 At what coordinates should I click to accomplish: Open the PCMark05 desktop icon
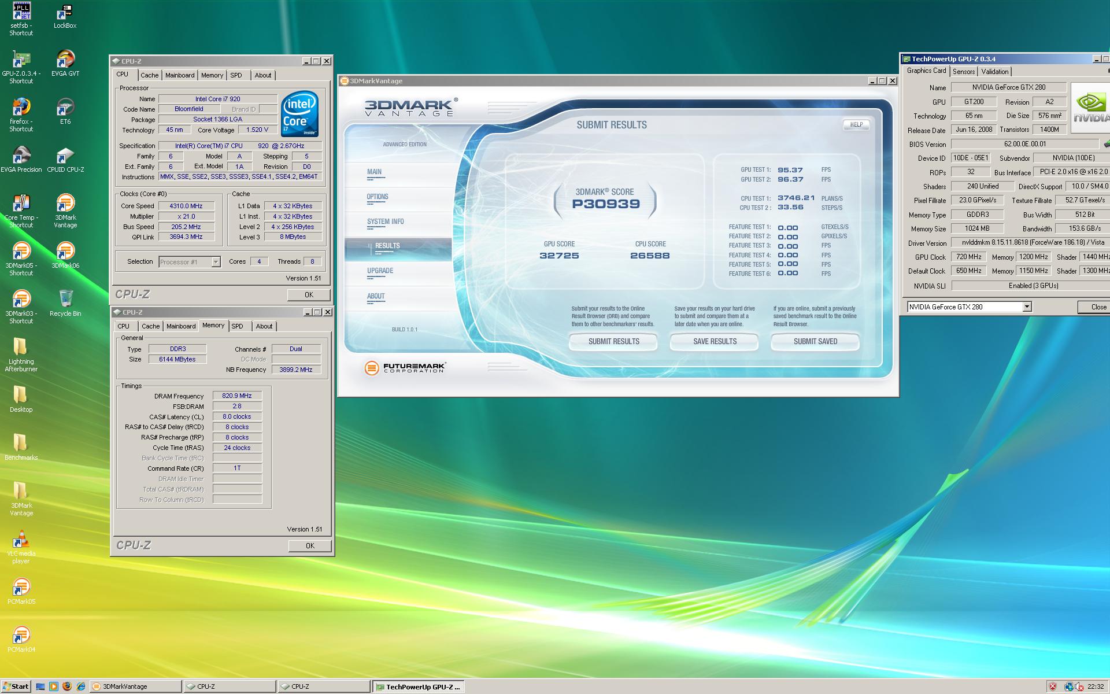(x=21, y=592)
